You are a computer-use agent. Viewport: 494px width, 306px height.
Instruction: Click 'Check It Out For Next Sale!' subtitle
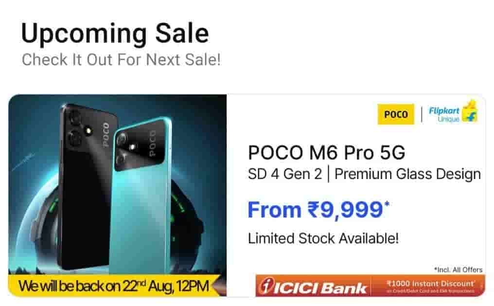(121, 60)
